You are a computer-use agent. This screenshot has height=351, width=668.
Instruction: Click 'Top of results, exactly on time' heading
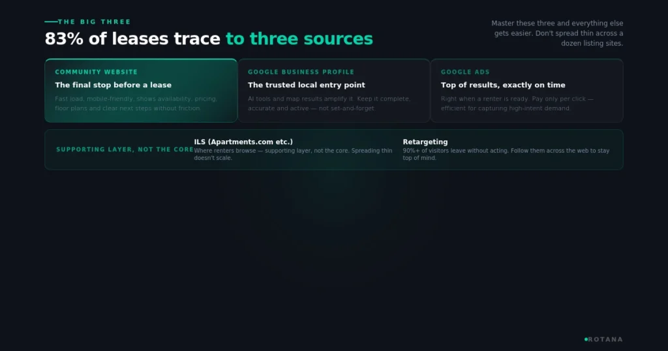tap(503, 85)
